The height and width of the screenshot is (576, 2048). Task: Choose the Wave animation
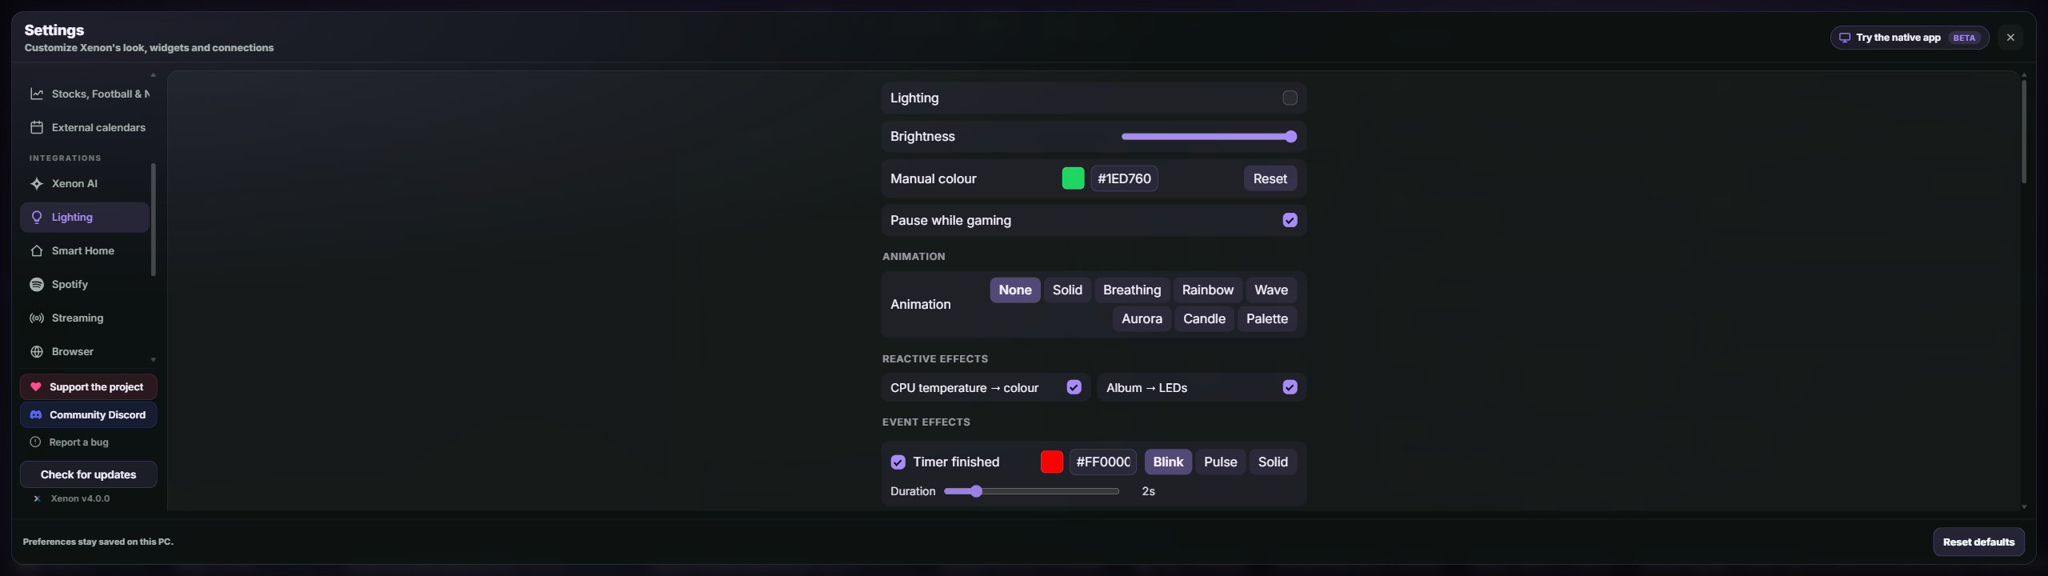[1271, 290]
